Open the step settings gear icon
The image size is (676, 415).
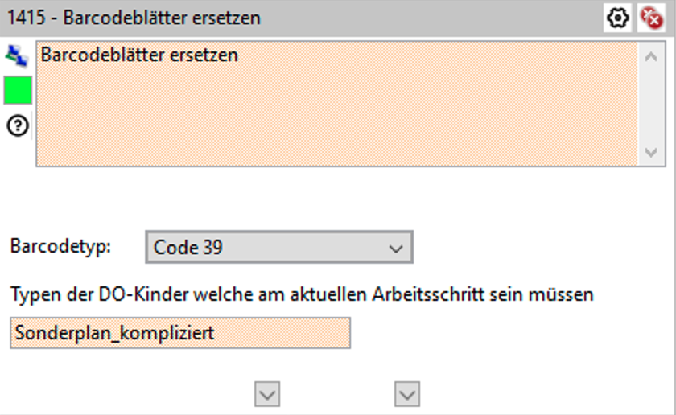tap(618, 18)
